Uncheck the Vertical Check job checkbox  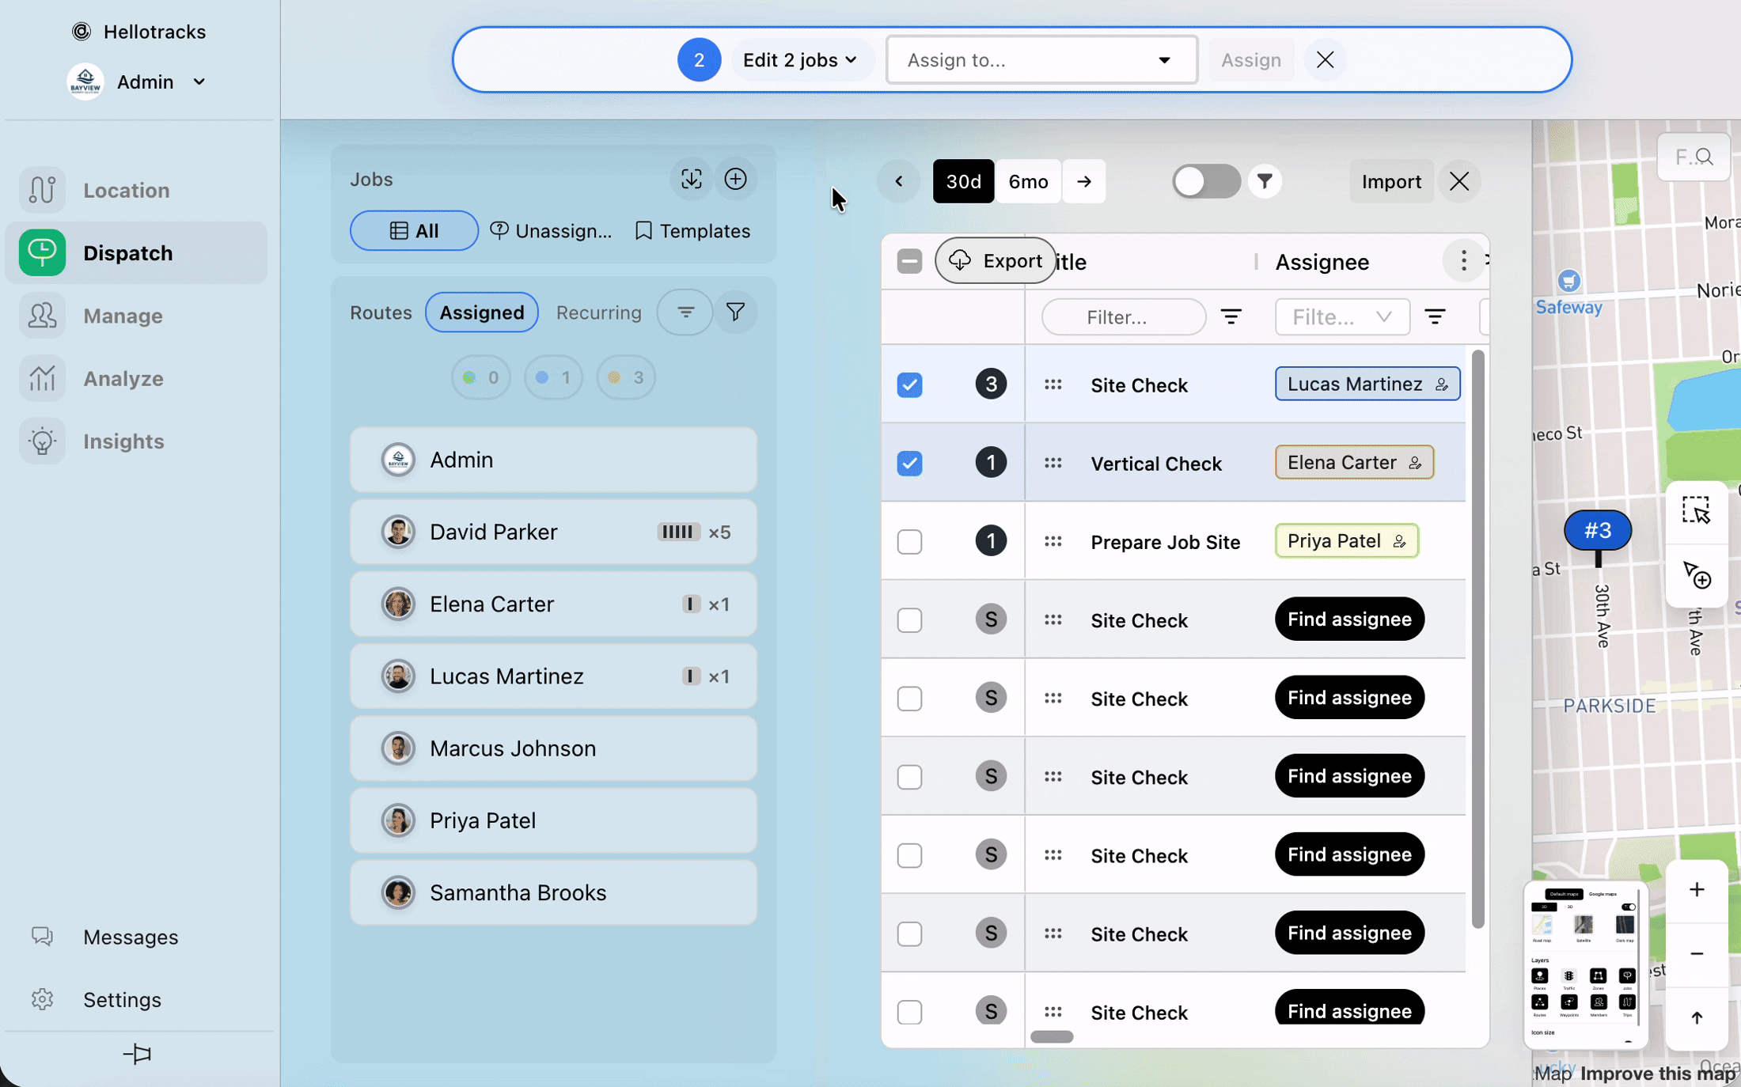[x=909, y=463]
